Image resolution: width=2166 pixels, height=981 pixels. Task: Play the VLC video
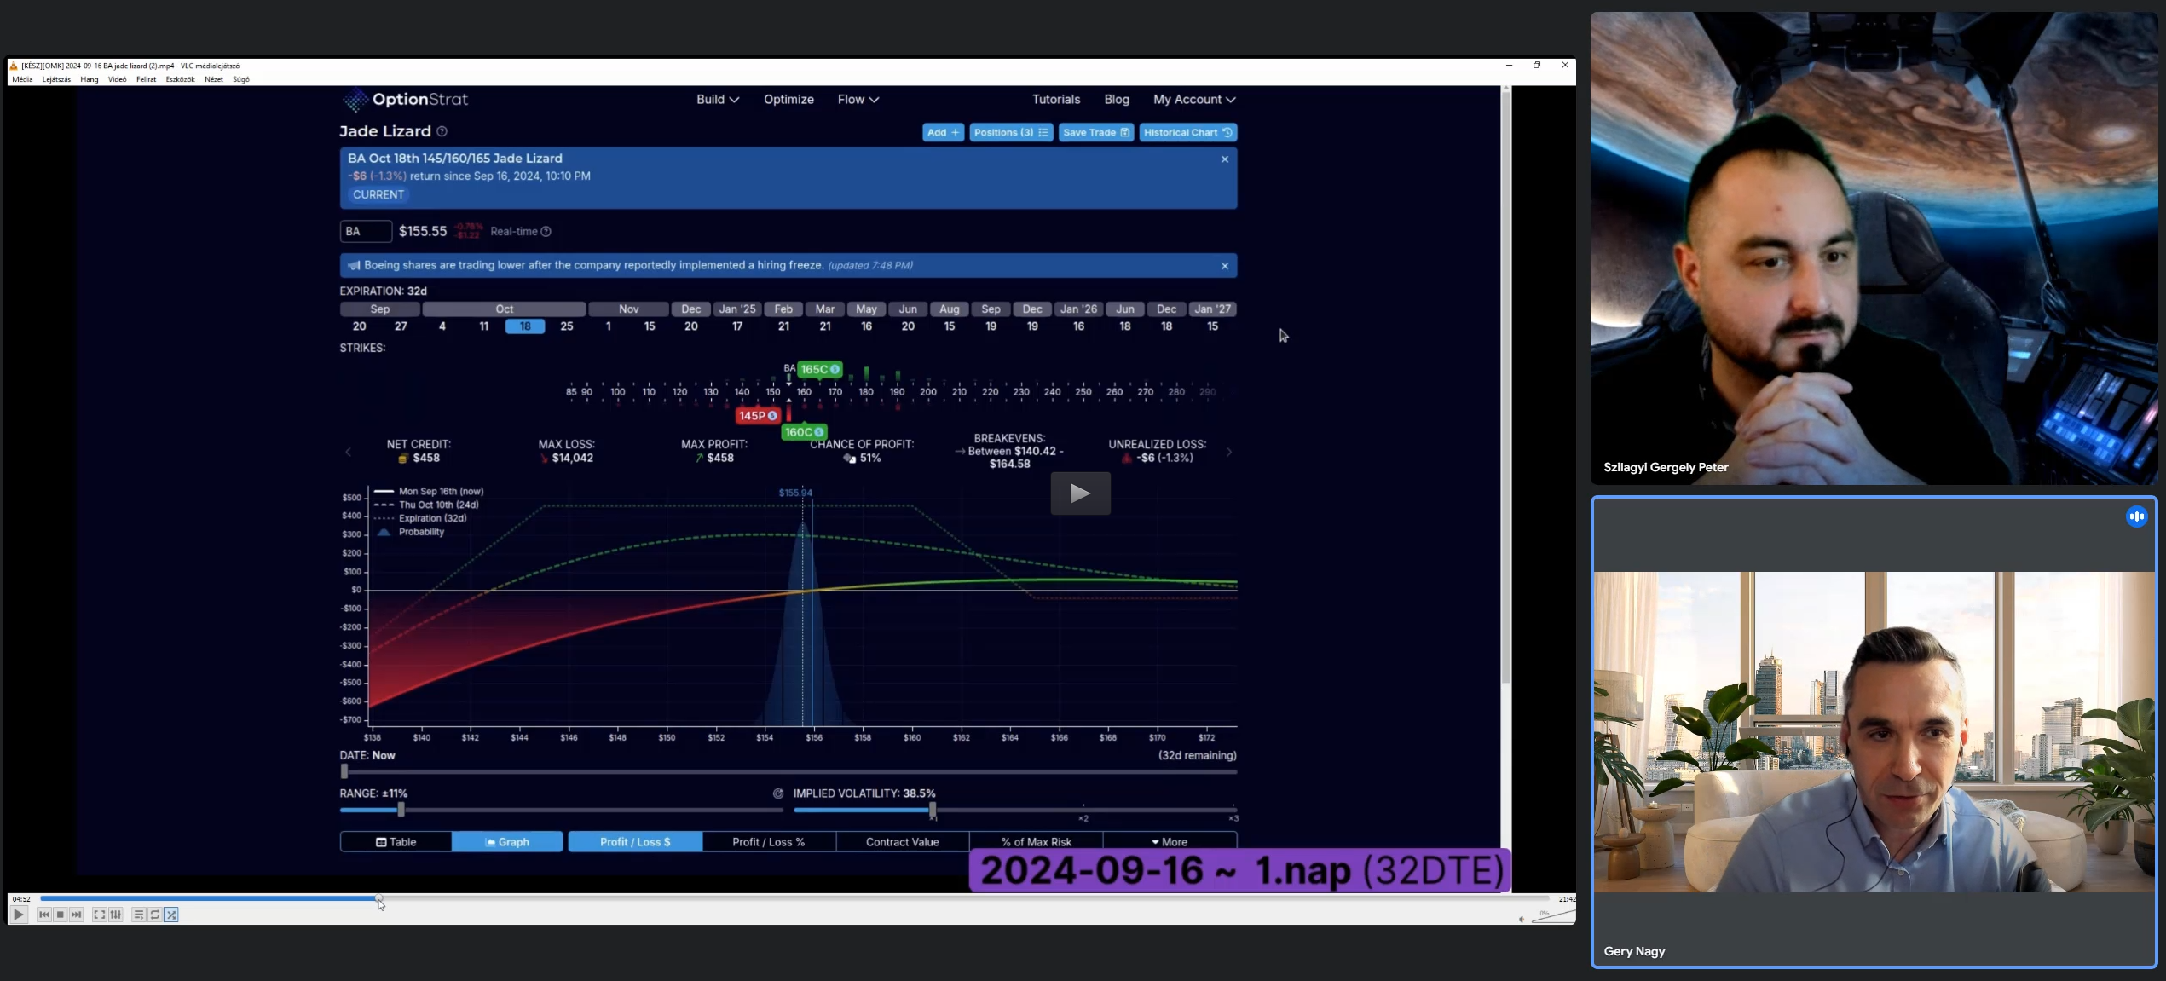click(19, 915)
